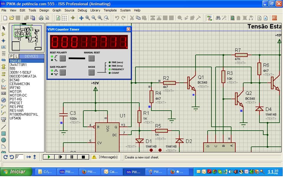Step the simulation forward
283x177 pixels.
[60, 157]
